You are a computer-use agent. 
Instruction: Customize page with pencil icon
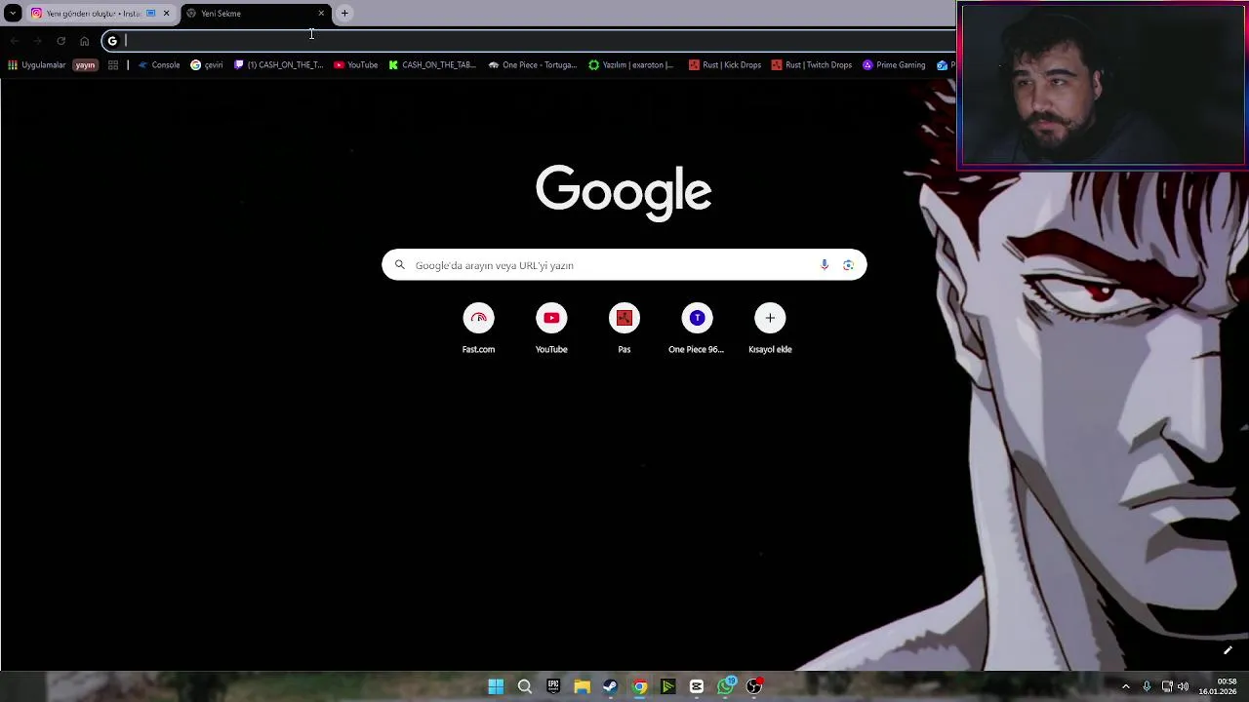1228,650
